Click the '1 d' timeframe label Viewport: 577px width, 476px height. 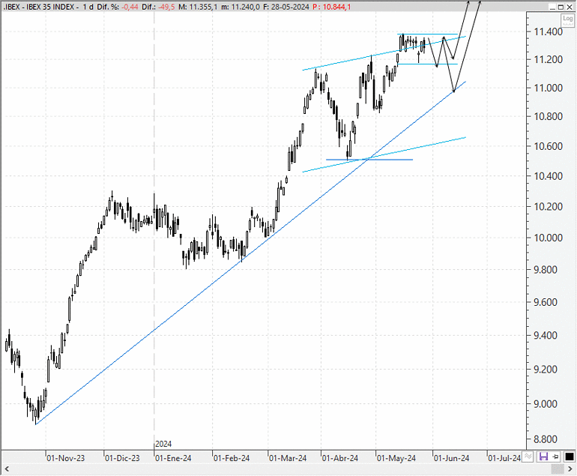click(88, 7)
